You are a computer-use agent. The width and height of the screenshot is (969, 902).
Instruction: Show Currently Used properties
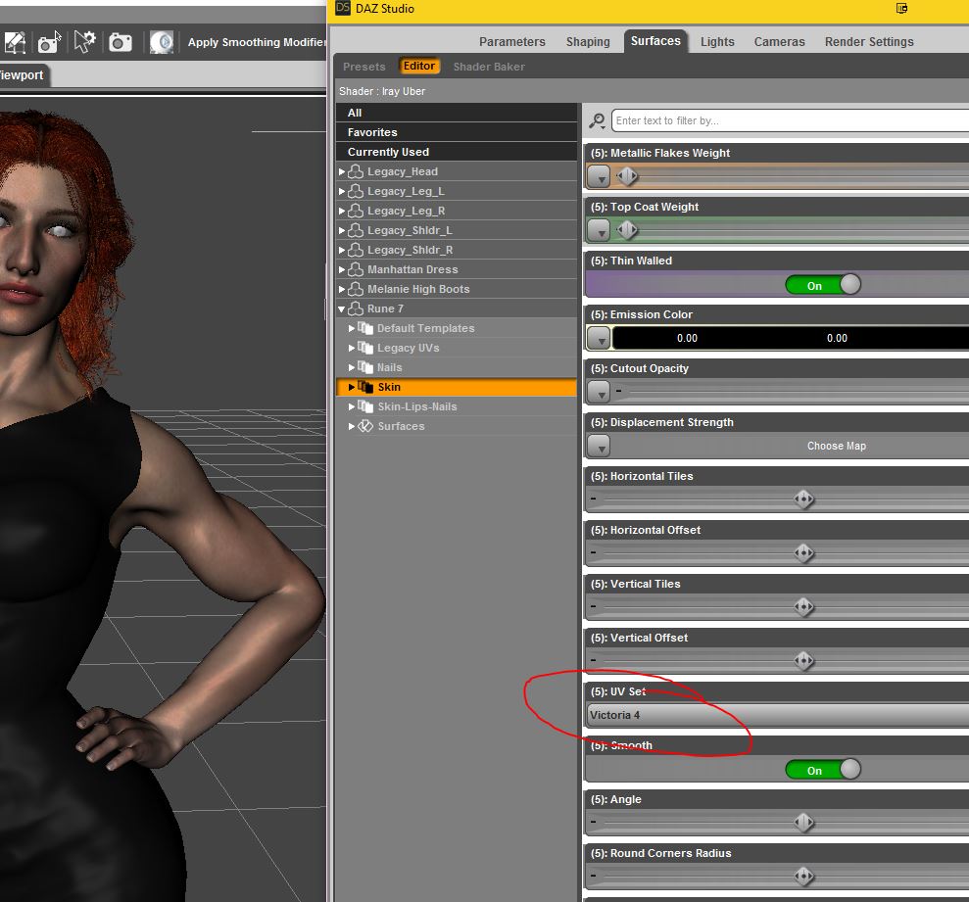tap(456, 152)
